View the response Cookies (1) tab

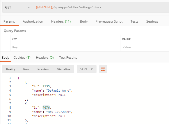[x=22, y=58]
